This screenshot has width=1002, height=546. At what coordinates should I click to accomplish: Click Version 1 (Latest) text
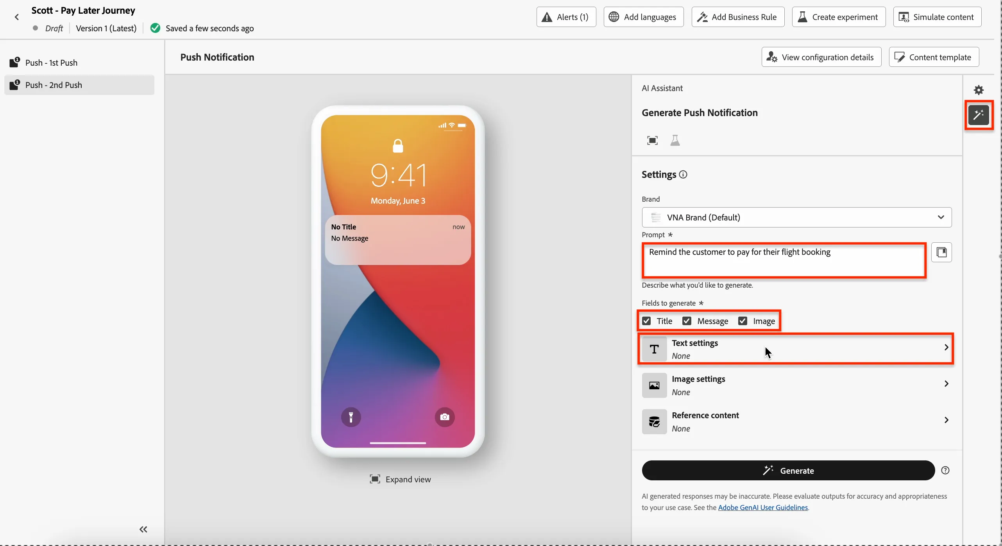click(x=106, y=28)
